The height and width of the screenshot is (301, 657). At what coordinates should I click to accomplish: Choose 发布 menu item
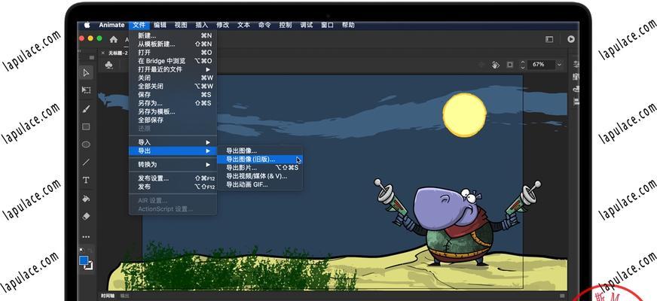173,187
